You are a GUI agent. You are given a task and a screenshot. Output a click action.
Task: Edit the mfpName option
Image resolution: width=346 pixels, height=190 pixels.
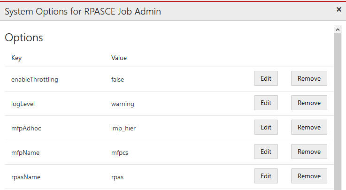(266, 152)
